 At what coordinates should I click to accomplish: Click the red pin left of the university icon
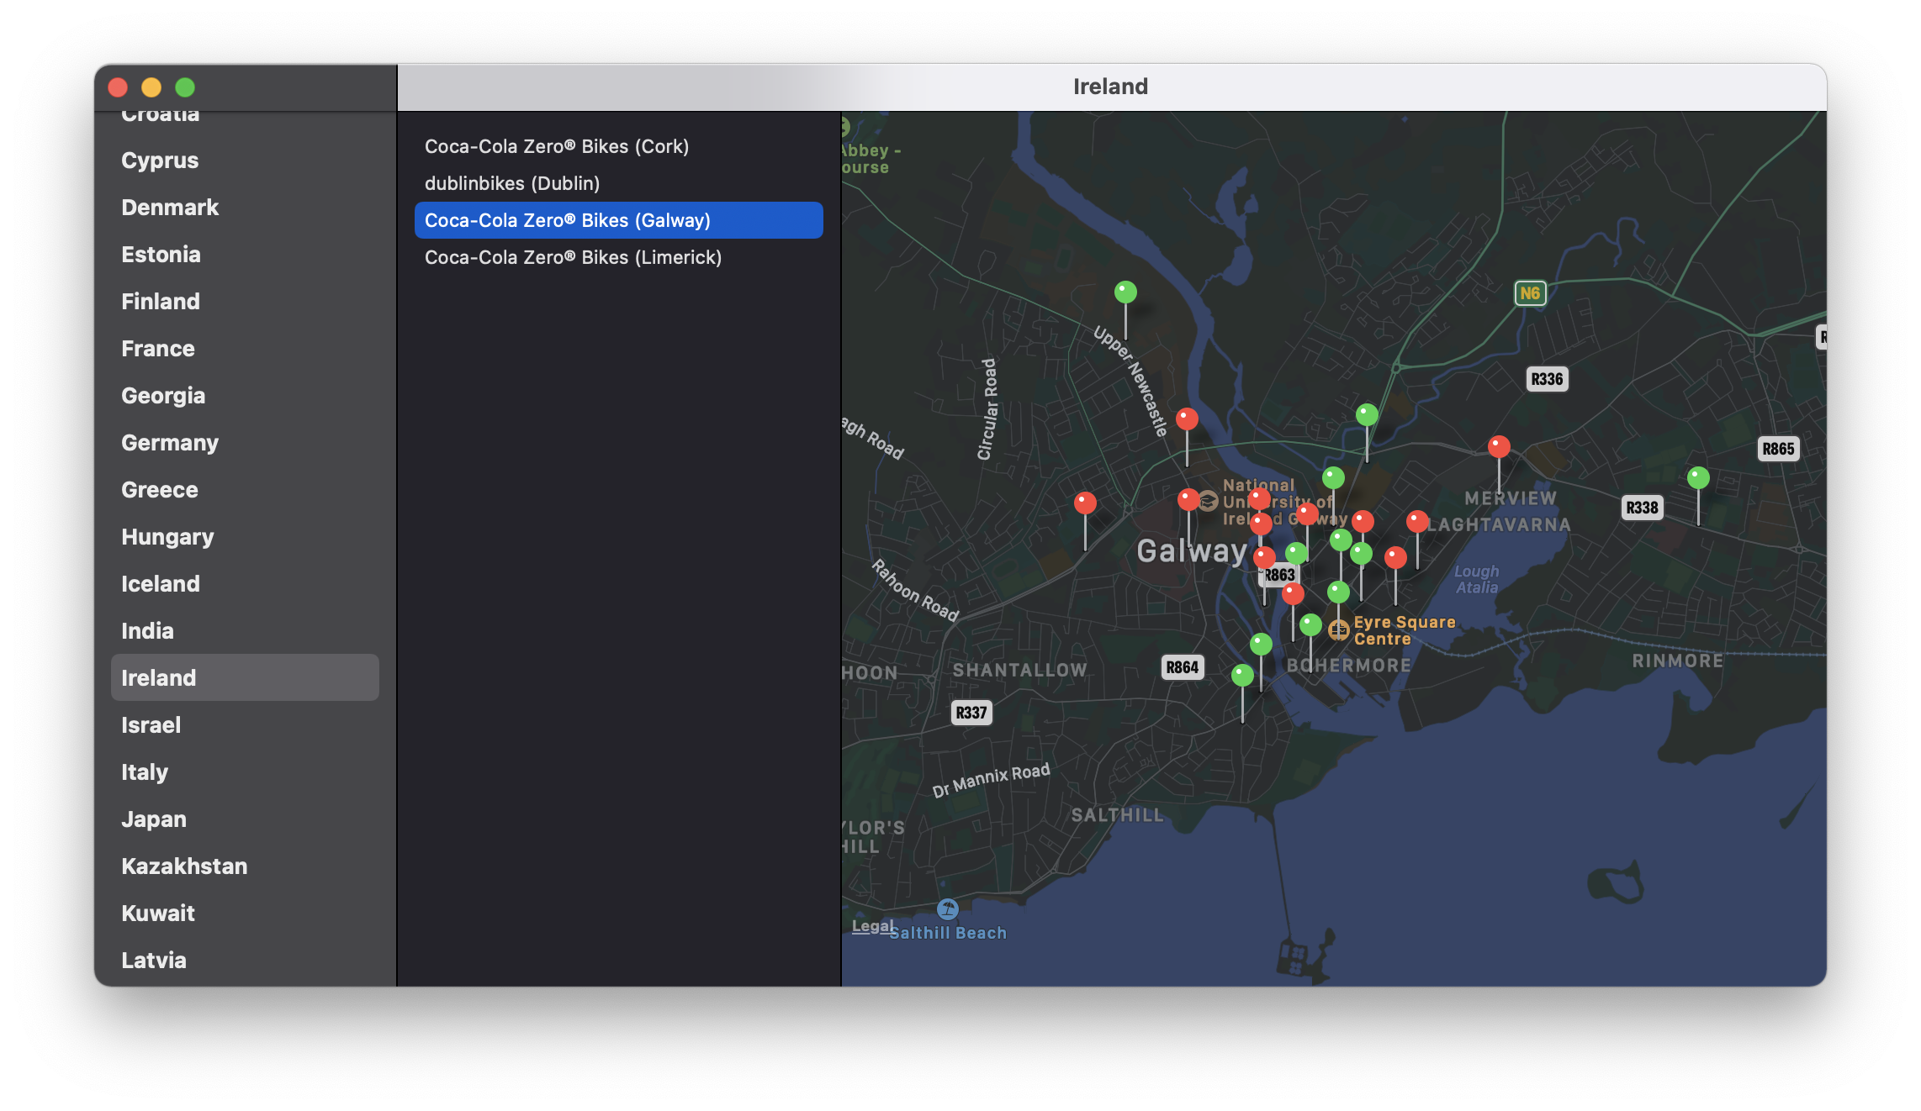(1188, 500)
